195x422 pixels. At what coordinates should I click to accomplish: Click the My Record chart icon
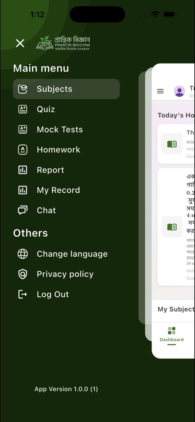tap(23, 190)
